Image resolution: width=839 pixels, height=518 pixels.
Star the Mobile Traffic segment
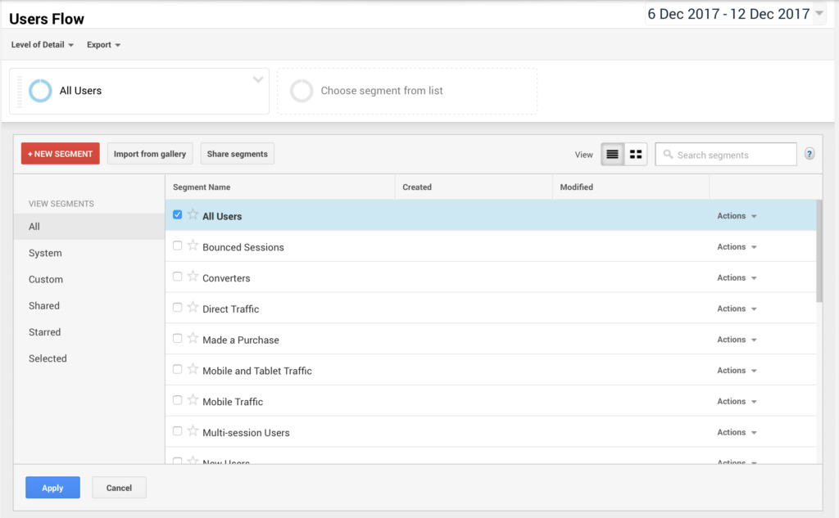click(x=193, y=401)
